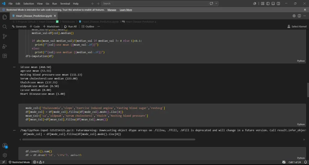Open the Explorer view in the activity bar
The height and width of the screenshot is (165, 309).
coord(5,17)
